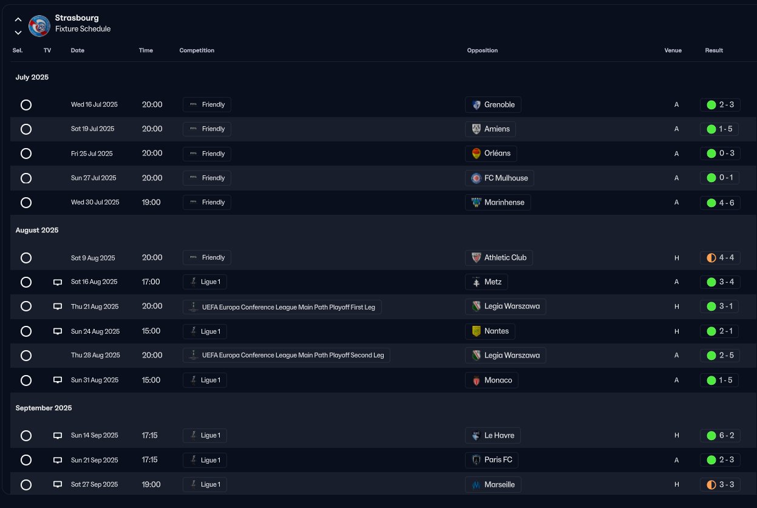Select the Amiens fixture radio circle
Screen dimensions: 757x508
[x=26, y=129]
